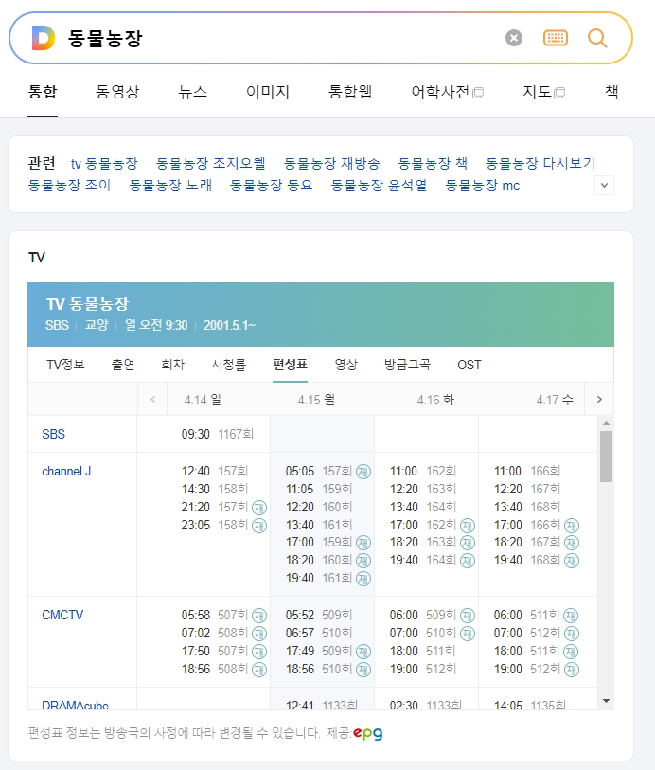Viewport: 655px width, 770px height.
Task: Select the 회차 tab
Action: point(172,365)
